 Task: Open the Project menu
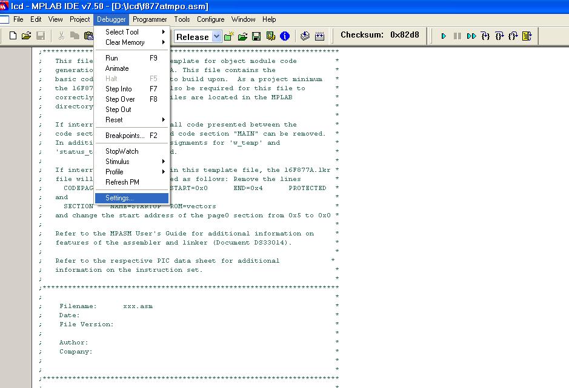pyautogui.click(x=80, y=19)
